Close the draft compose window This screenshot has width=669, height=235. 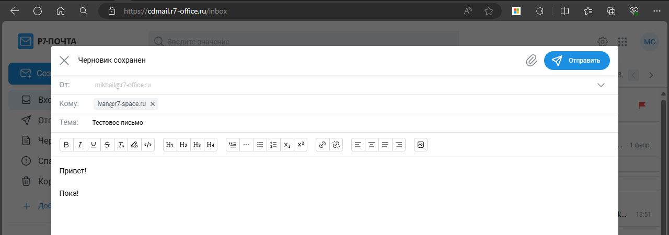pos(64,61)
